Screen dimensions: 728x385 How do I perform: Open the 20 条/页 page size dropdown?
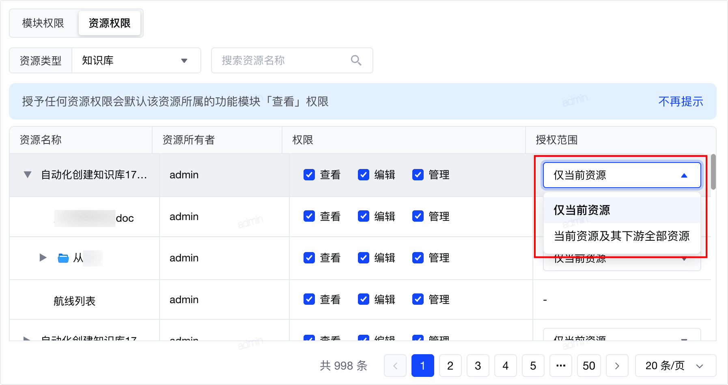coord(676,366)
